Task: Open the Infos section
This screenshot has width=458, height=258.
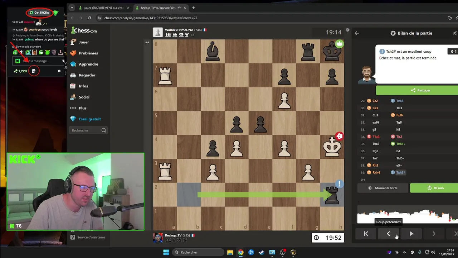Action: click(x=79, y=86)
